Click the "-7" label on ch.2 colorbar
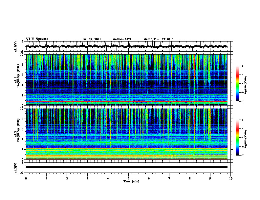Viewport: 260px width, 200px height. tap(242, 156)
